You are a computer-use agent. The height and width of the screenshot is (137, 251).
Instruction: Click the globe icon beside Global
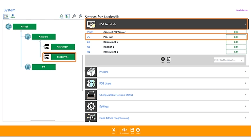click(x=9, y=27)
